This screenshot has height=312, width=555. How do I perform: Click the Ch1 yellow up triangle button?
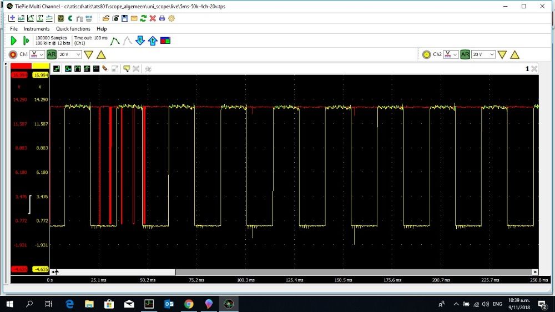click(x=101, y=54)
